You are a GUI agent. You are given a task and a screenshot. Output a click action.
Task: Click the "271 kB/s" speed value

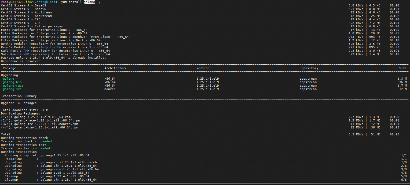click(x=356, y=47)
